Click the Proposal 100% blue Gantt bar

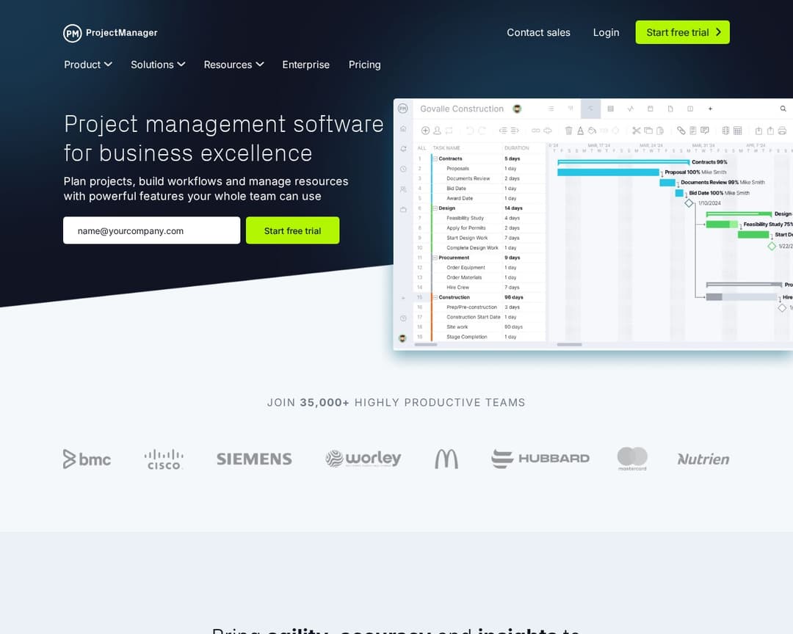click(608, 172)
